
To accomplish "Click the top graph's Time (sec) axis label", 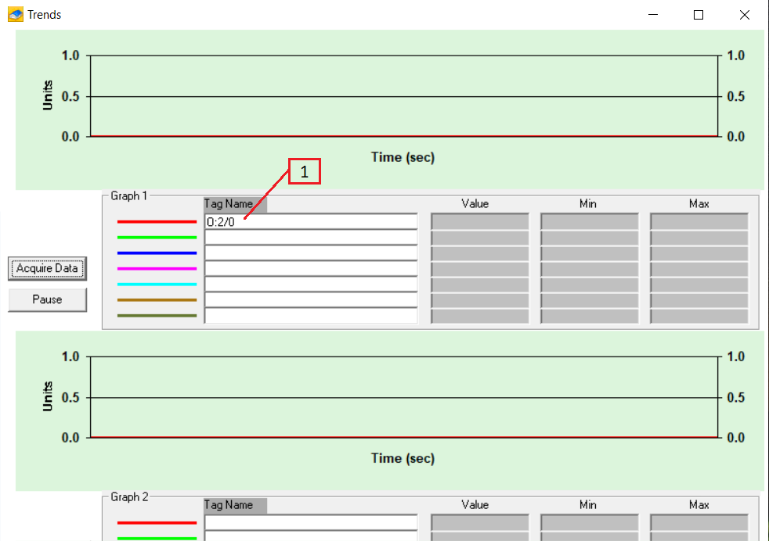I will pyautogui.click(x=403, y=157).
